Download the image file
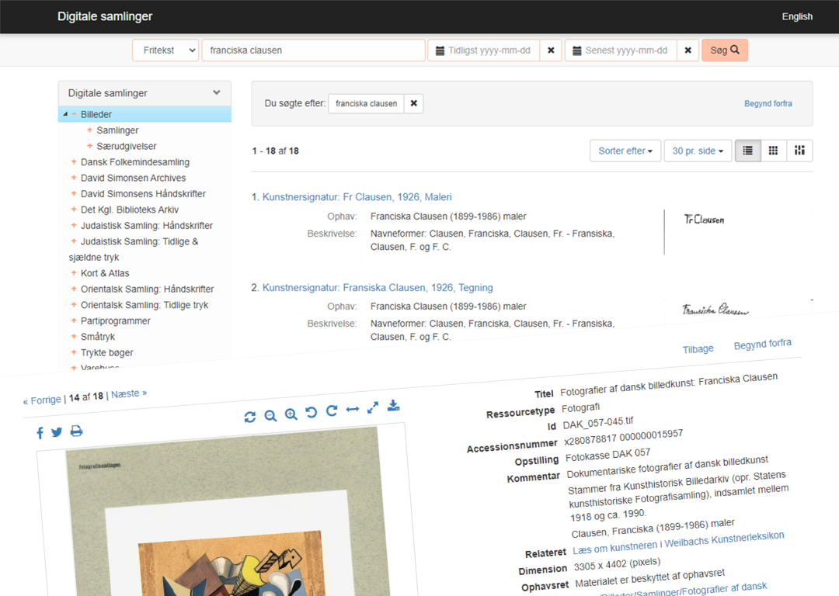This screenshot has height=596, width=839. coord(393,405)
